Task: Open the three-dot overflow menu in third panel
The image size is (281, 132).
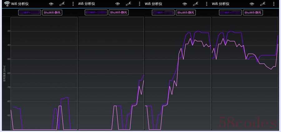Action: coord(207,4)
